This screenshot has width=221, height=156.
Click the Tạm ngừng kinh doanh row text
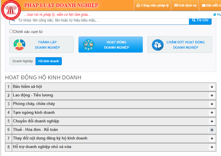[34, 113]
